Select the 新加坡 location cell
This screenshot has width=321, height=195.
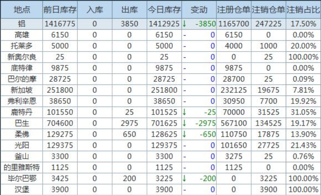[21, 90]
